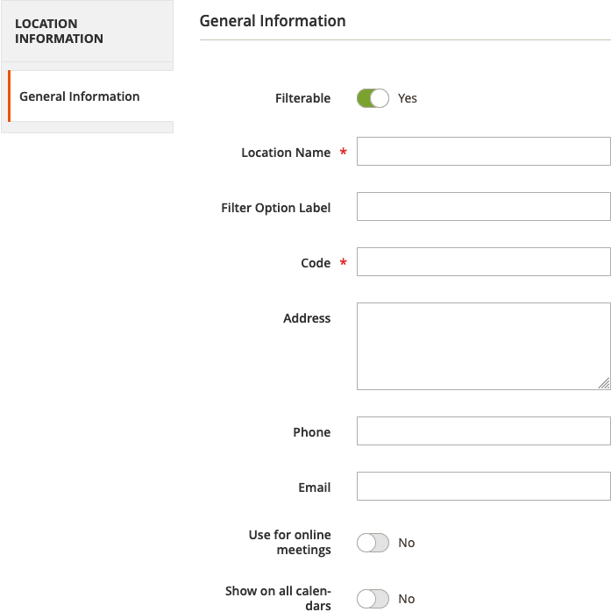Click the Email field label

pyautogui.click(x=315, y=487)
